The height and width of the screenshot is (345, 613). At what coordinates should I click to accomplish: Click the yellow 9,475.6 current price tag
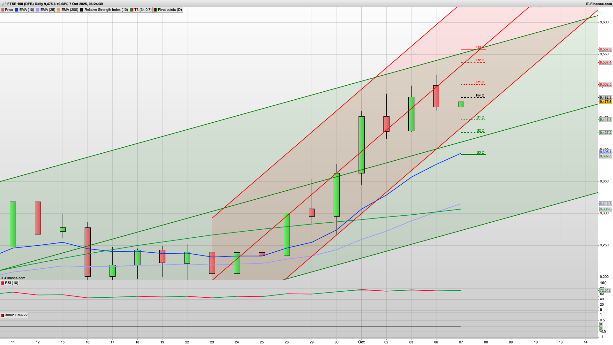pos(605,102)
